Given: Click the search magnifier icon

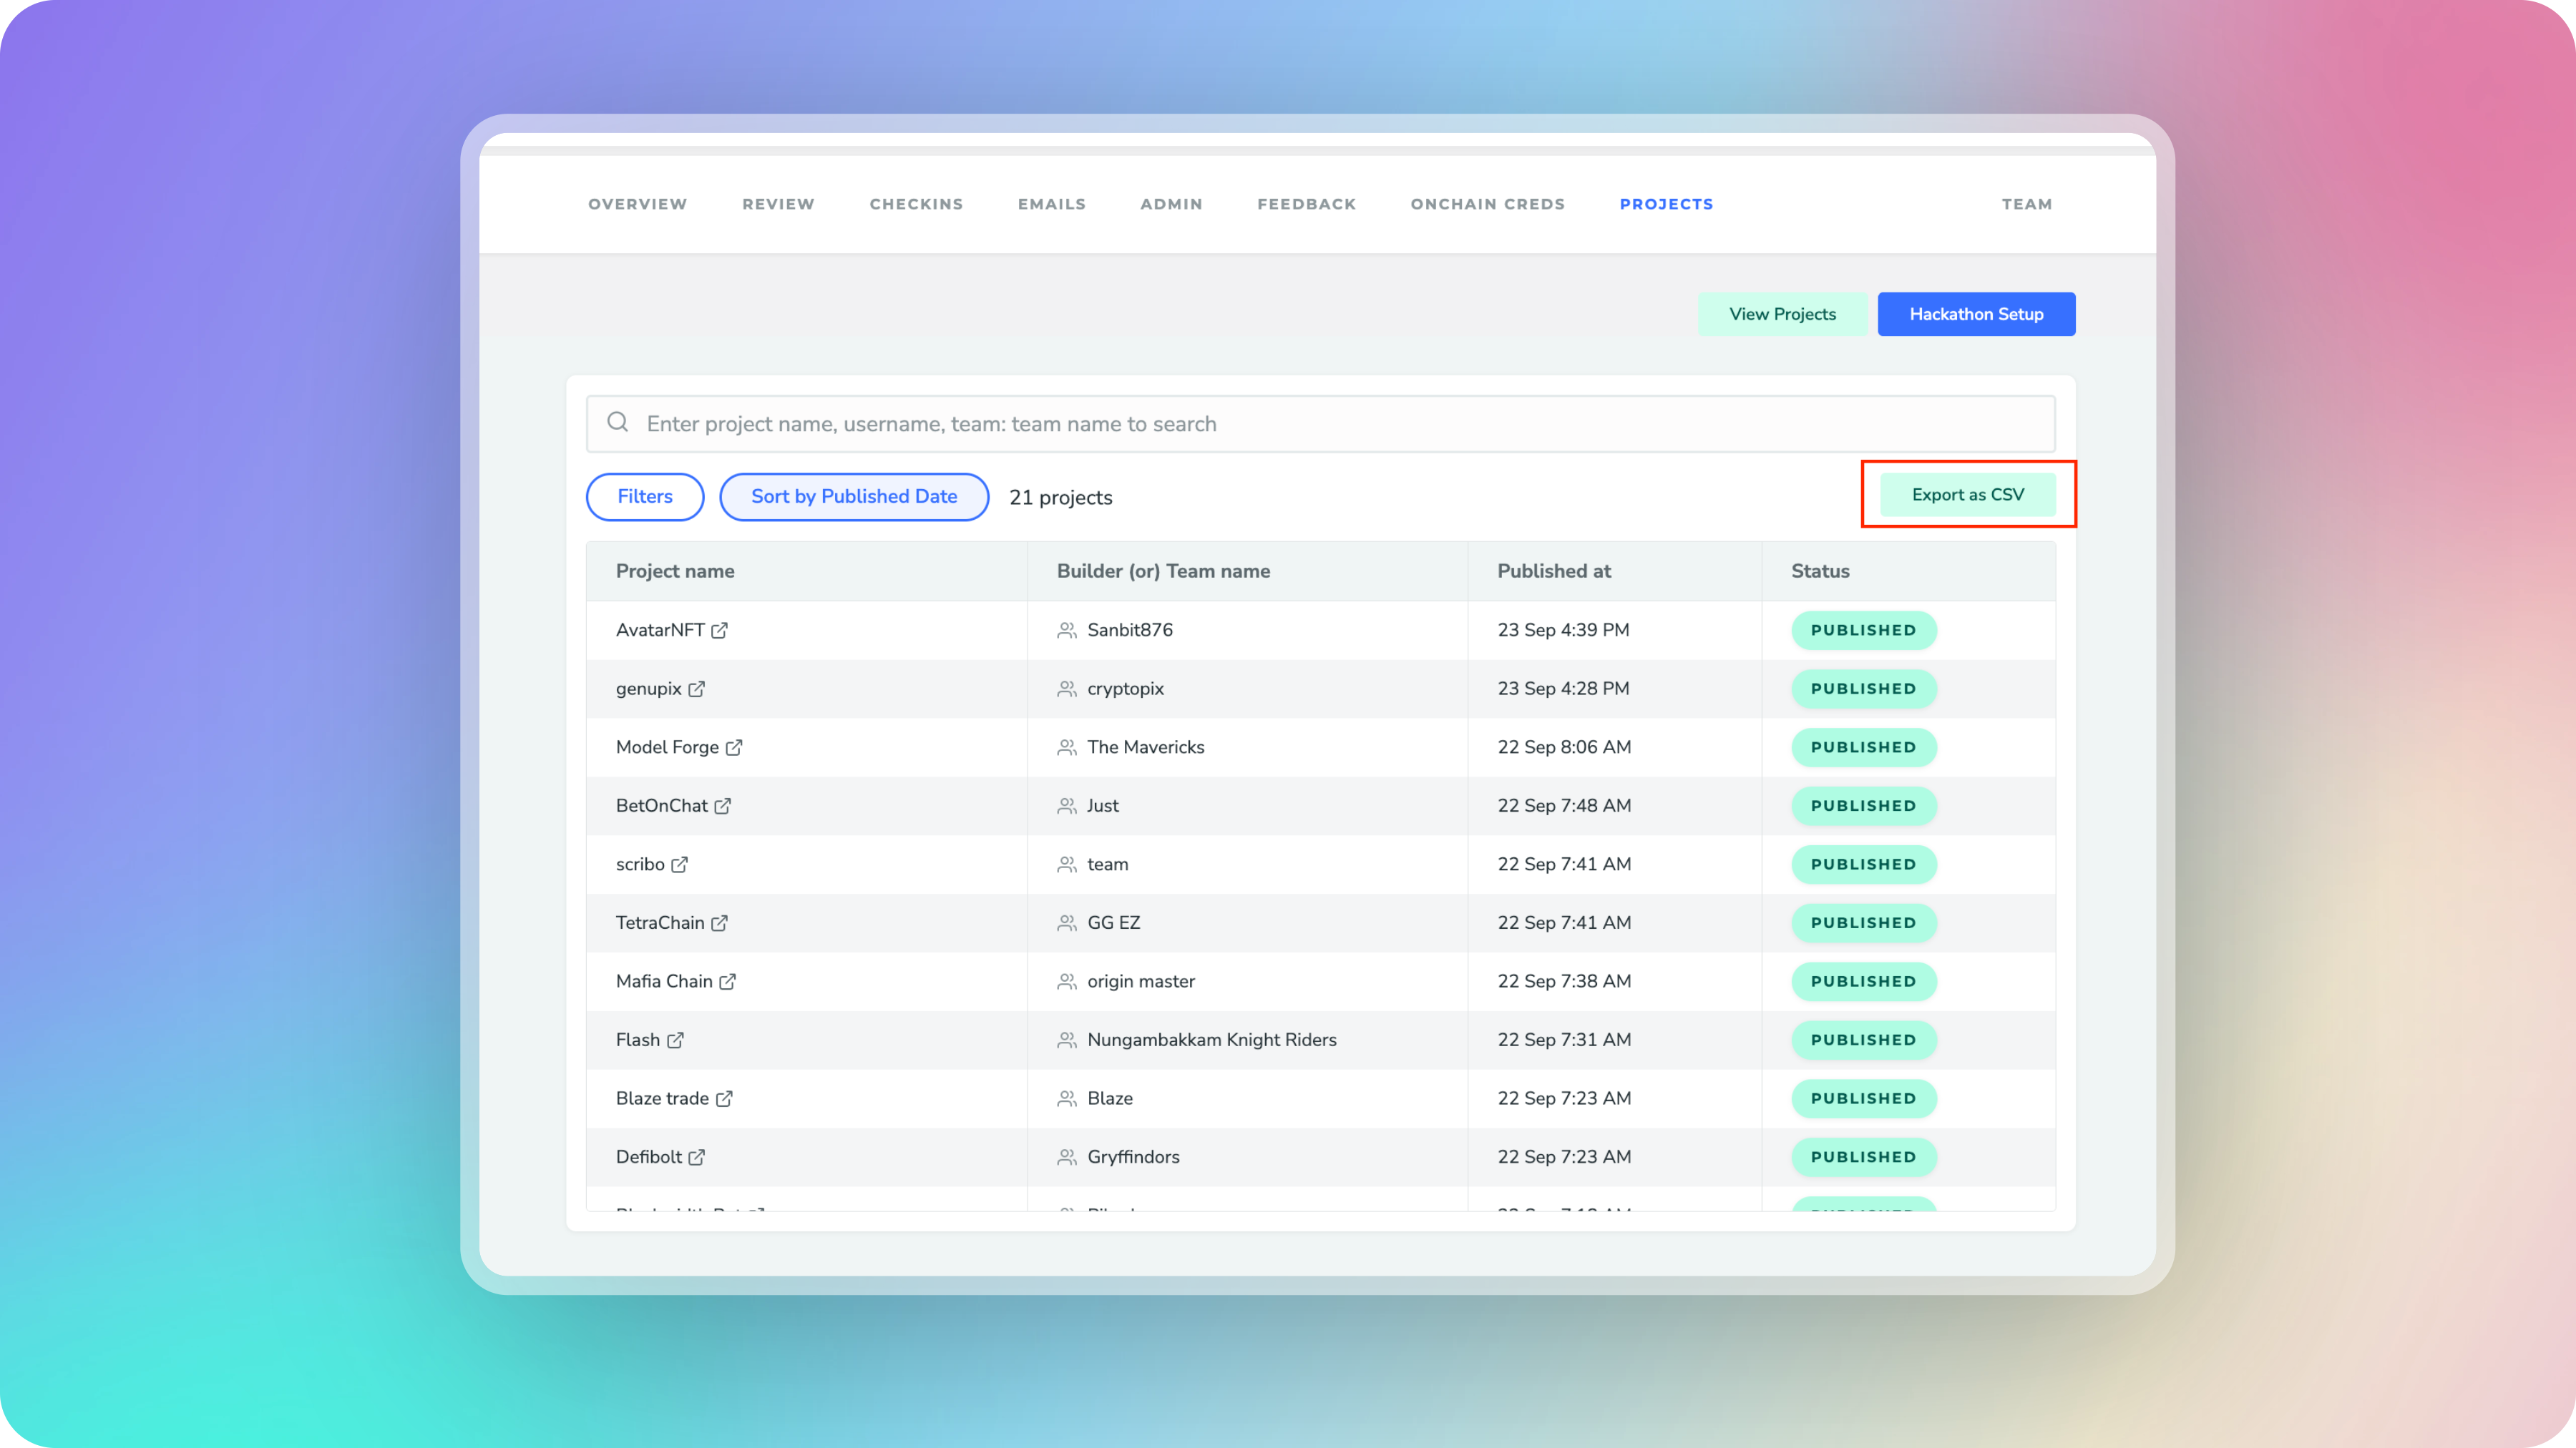Looking at the screenshot, I should coord(618,423).
